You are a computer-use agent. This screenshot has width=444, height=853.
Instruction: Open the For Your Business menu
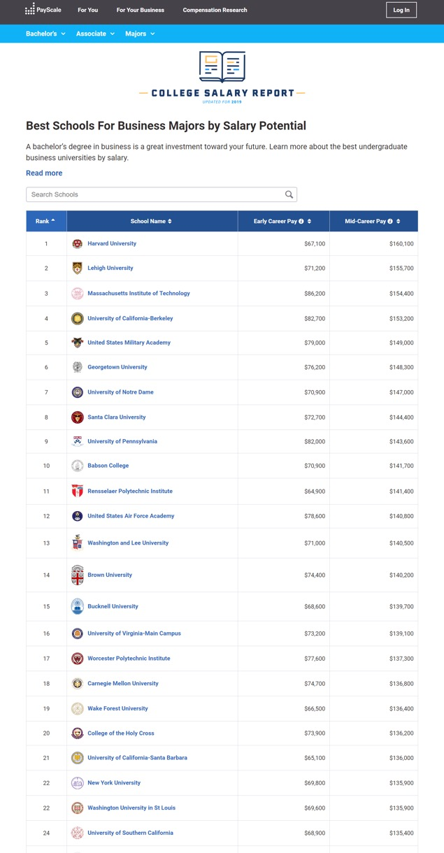(141, 10)
